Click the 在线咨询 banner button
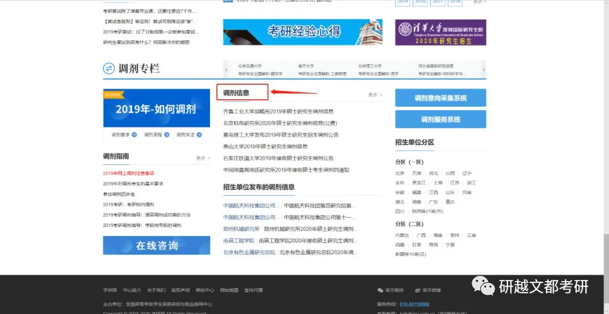 coord(156,245)
